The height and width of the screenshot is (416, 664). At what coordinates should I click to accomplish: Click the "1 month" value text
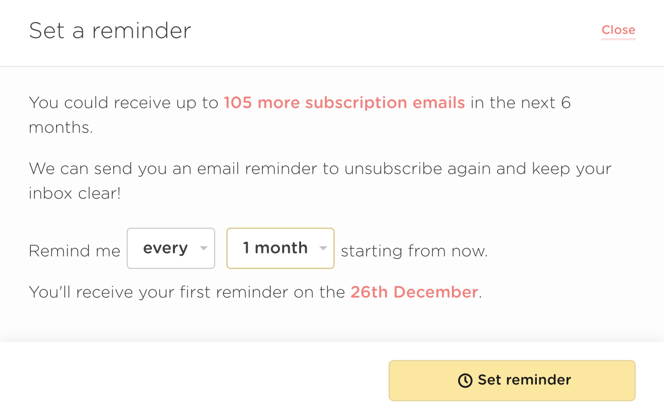point(275,248)
